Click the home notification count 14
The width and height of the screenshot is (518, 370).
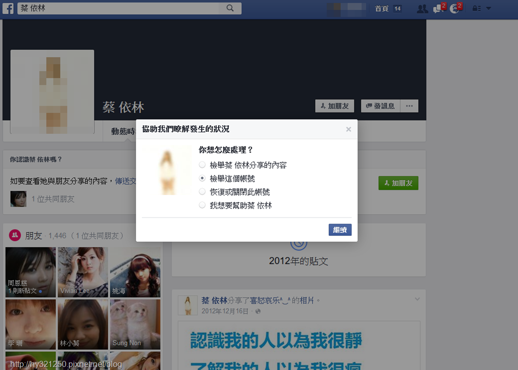click(x=398, y=9)
